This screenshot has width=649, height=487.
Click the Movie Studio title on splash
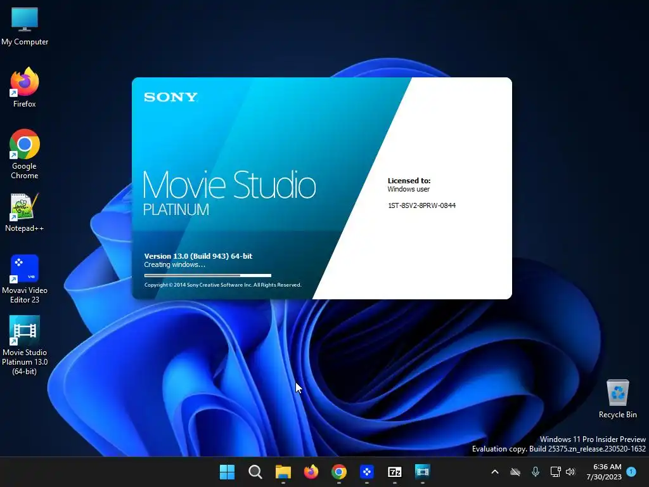click(229, 185)
